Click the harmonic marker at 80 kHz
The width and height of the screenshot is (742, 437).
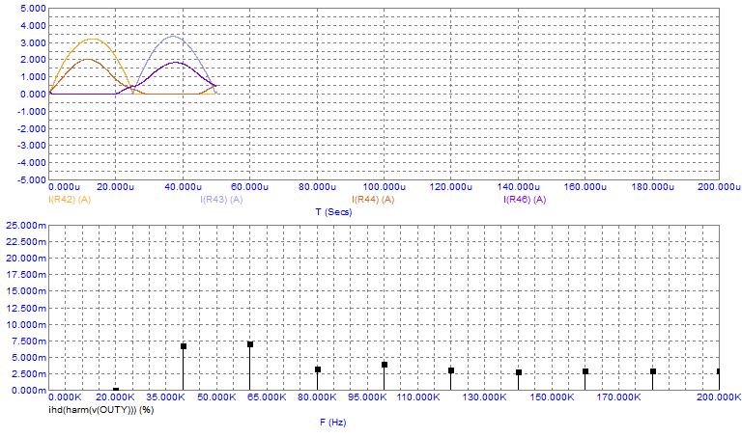(x=318, y=369)
